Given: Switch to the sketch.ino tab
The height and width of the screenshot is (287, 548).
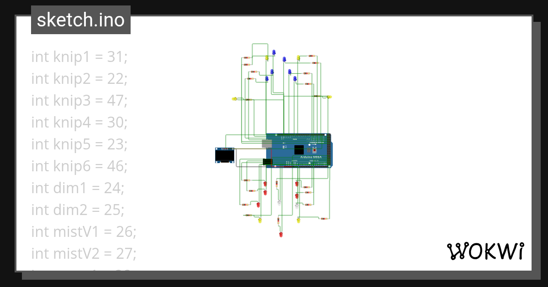Looking at the screenshot, I should pos(80,20).
